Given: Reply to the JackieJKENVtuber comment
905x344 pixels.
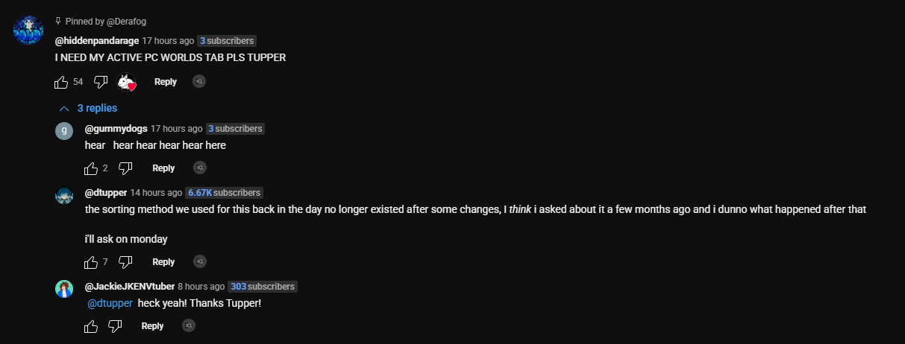Looking at the screenshot, I should pos(152,326).
